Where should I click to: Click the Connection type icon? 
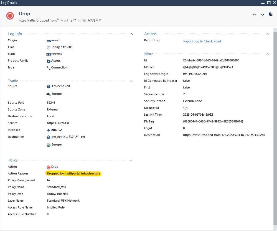click(49, 68)
